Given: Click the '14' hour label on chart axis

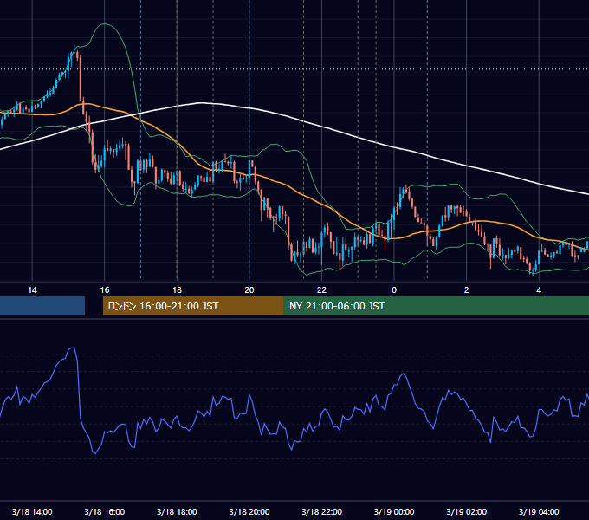Looking at the screenshot, I should coord(32,290).
